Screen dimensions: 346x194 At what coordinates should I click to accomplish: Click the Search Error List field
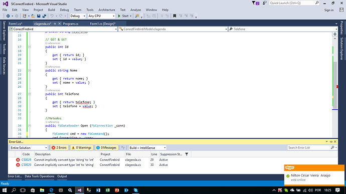point(309,148)
